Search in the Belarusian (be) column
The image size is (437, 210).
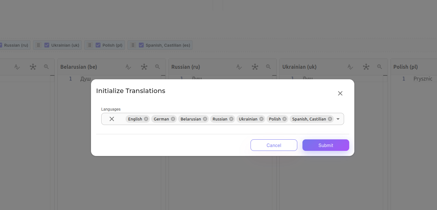pyautogui.click(x=158, y=67)
